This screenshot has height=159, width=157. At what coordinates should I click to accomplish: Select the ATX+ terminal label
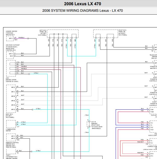[152, 154]
